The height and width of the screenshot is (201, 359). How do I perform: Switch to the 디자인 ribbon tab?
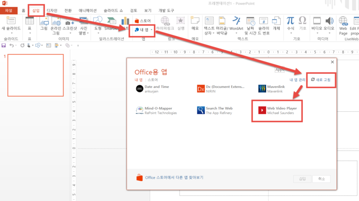click(52, 10)
